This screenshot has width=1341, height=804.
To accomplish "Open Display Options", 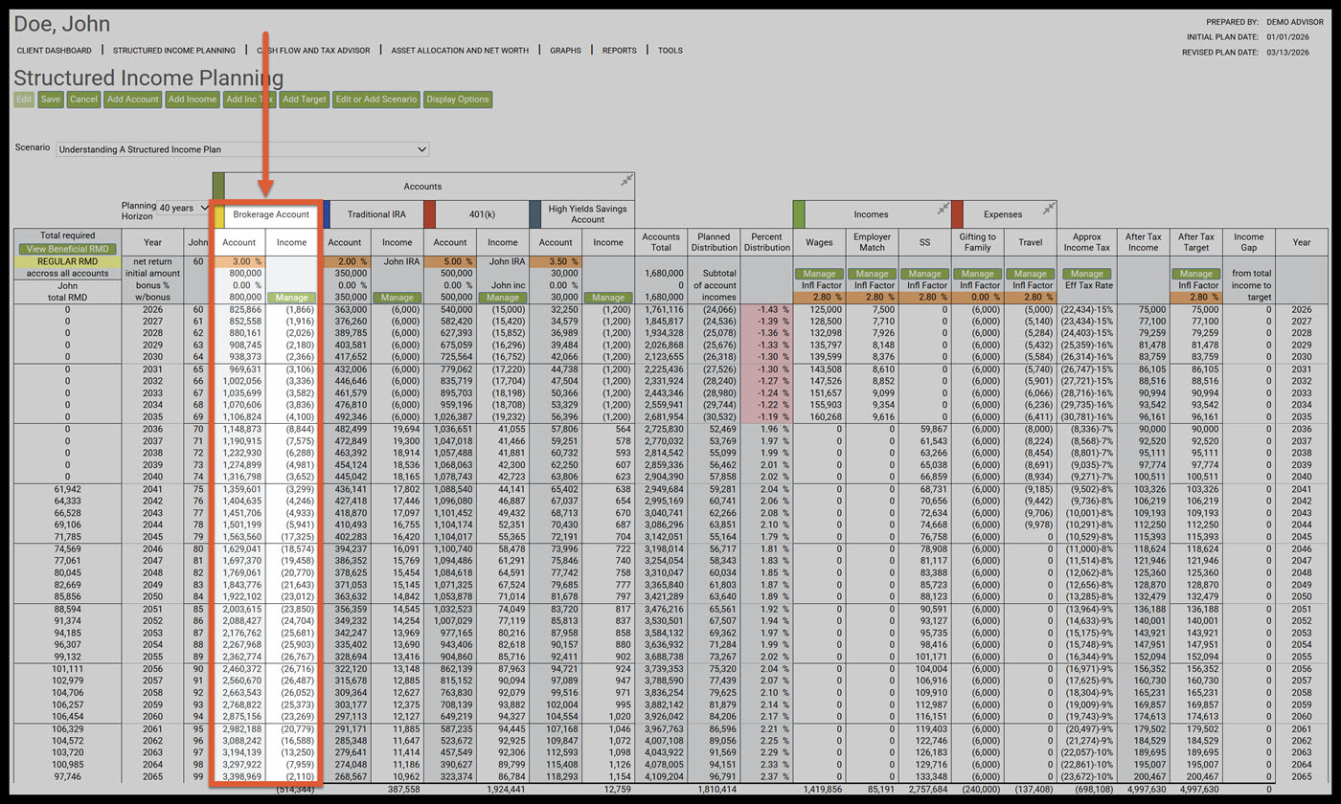I will pyautogui.click(x=458, y=99).
